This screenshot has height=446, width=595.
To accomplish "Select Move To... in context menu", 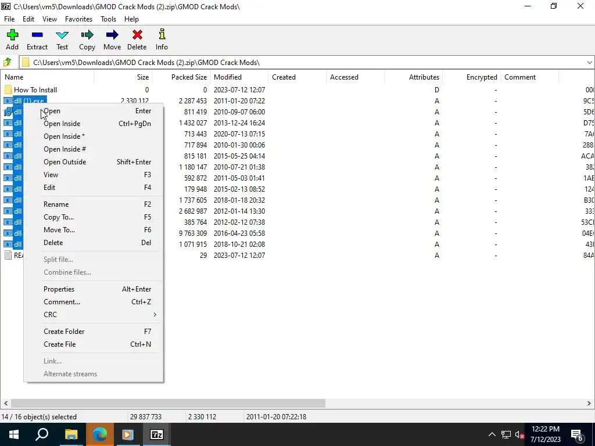I will (94, 230).
